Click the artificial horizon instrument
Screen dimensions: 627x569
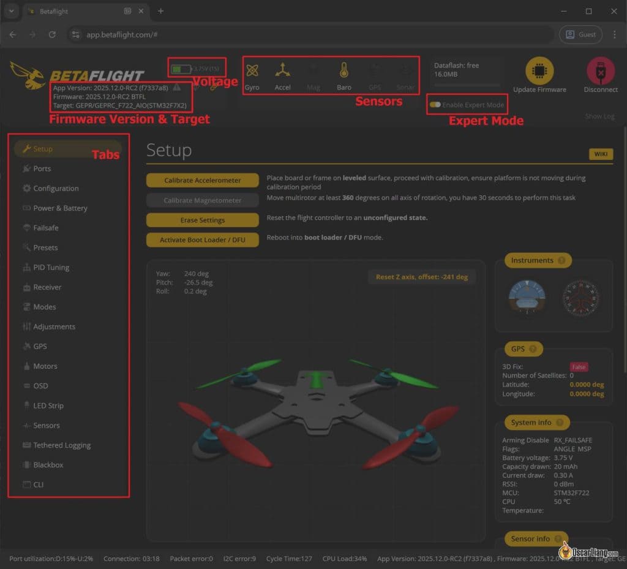pos(527,298)
